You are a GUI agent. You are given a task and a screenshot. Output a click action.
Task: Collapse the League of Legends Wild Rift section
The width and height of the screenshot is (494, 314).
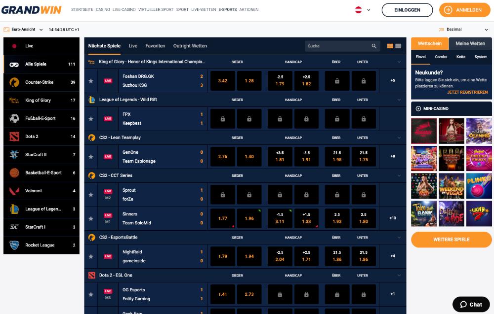(x=399, y=100)
